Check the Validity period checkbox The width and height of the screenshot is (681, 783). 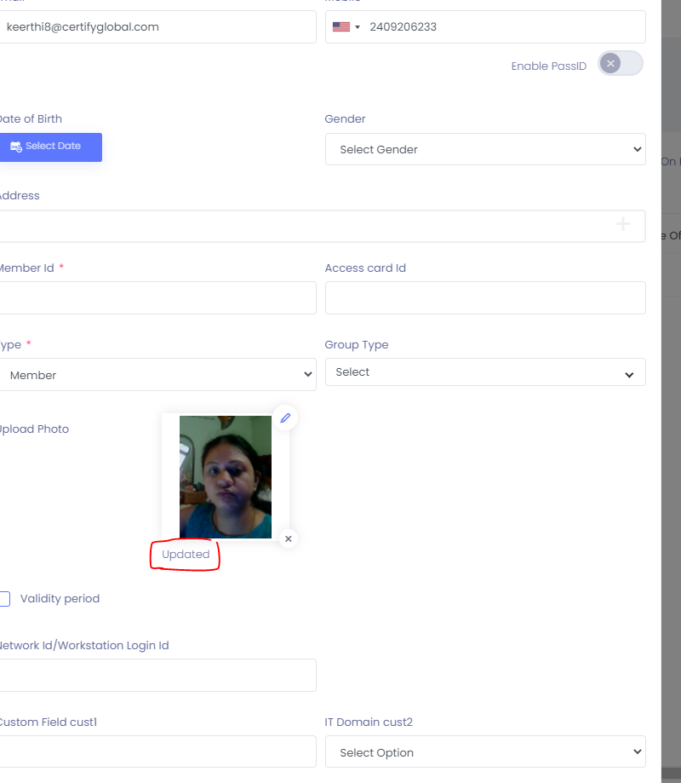4,599
